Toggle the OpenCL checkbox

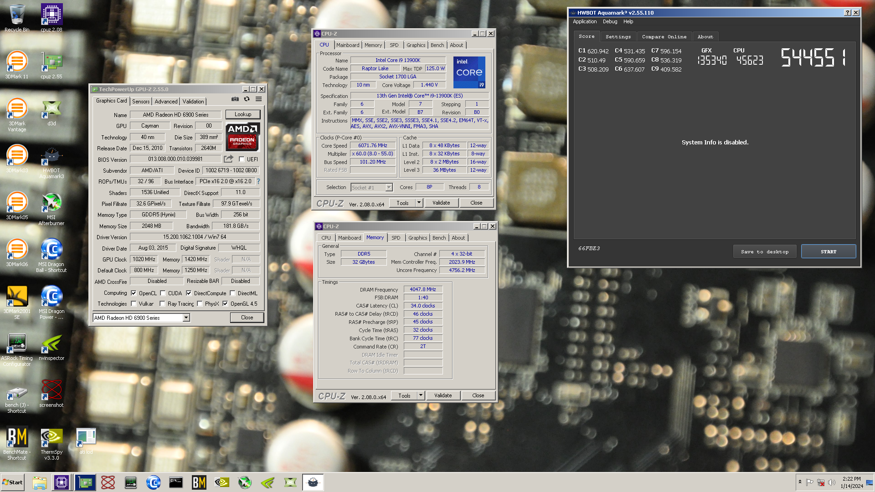134,293
